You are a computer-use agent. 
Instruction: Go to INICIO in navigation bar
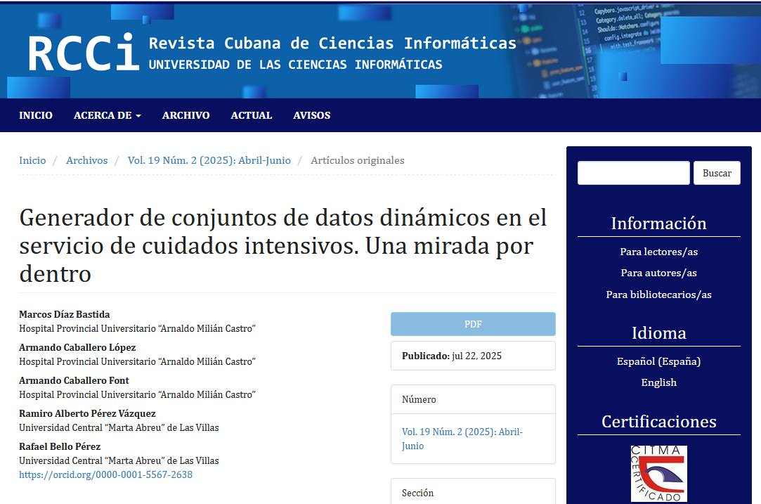(36, 115)
